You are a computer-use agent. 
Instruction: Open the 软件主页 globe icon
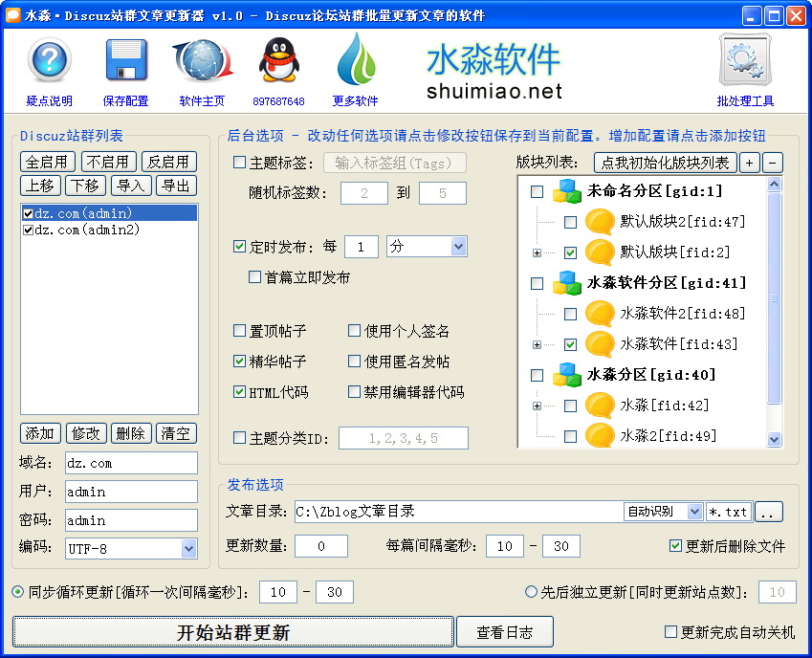(x=203, y=60)
